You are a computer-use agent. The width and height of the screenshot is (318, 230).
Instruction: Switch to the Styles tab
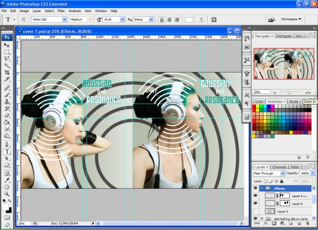[x=294, y=101]
